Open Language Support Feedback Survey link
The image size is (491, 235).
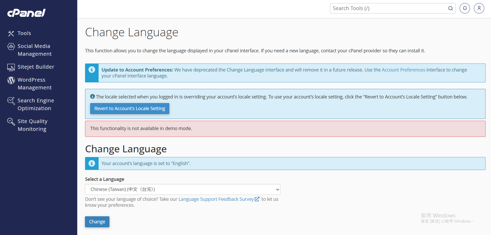click(x=216, y=199)
